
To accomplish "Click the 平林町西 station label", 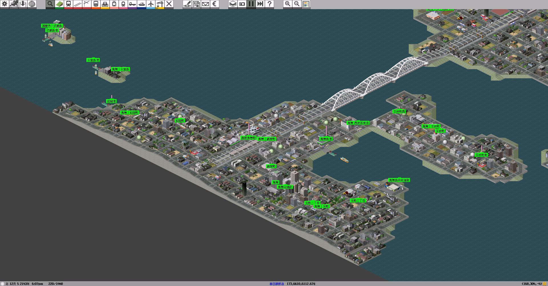I will click(x=399, y=111).
